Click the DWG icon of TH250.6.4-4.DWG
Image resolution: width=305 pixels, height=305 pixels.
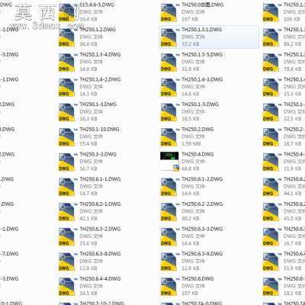point(66,287)
